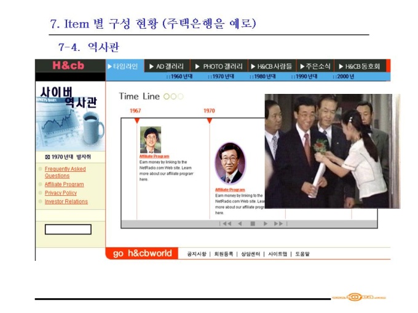This screenshot has width=418, height=313.
Task: Click the 사이버 역사관 banner image
Action: tap(70, 117)
